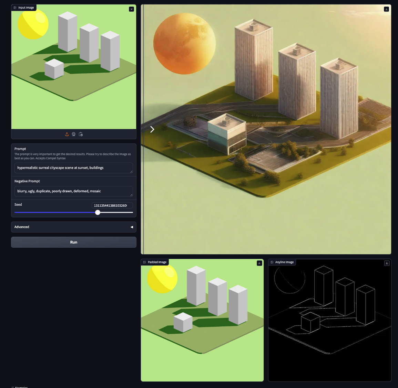Select the webcam capture icon
The image size is (398, 388).
(x=74, y=134)
